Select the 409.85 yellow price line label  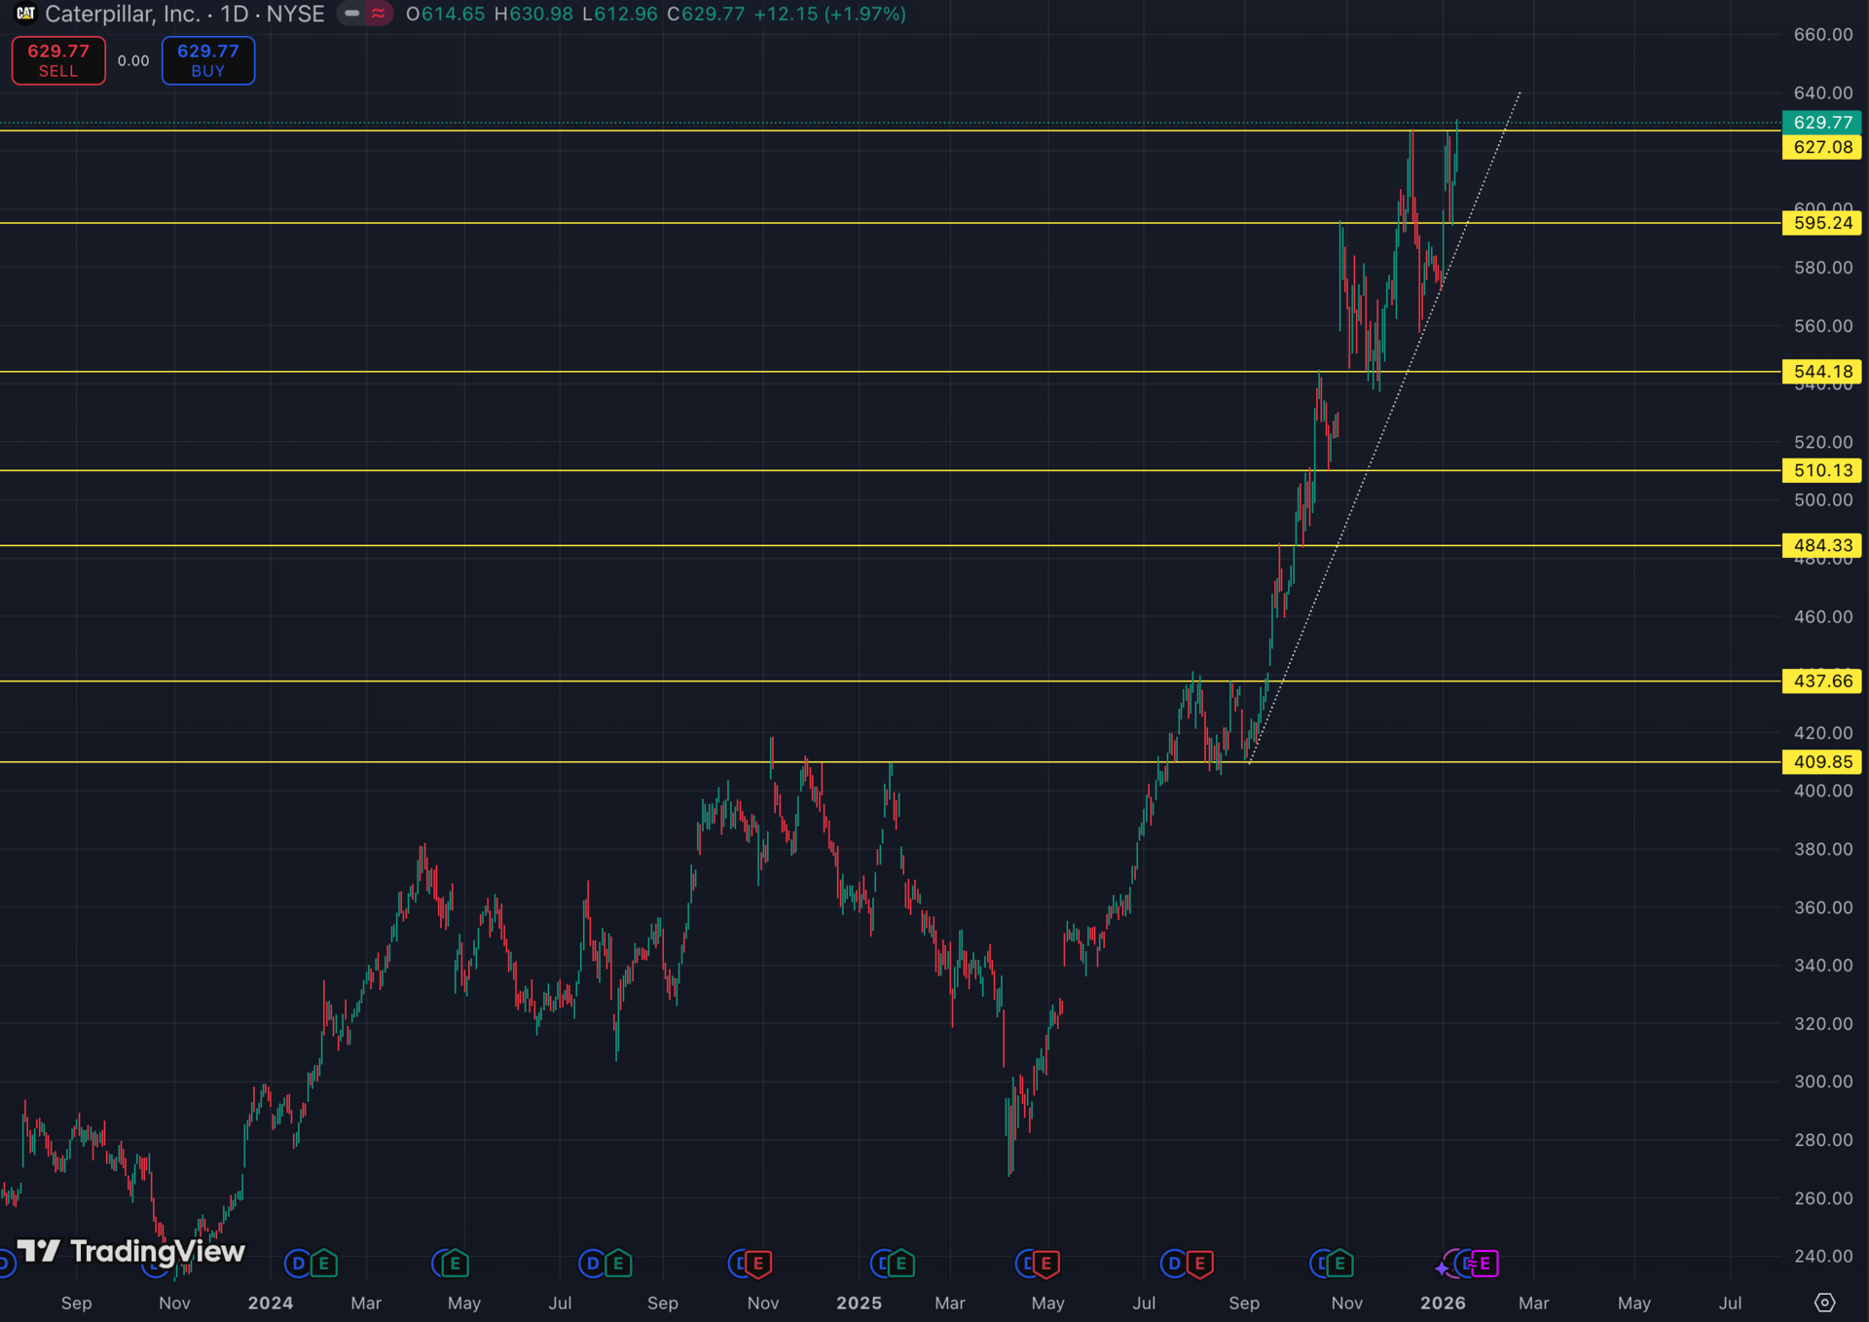tap(1822, 762)
